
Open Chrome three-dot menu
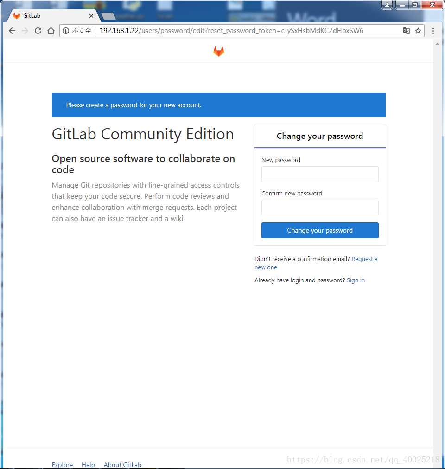[x=433, y=31]
